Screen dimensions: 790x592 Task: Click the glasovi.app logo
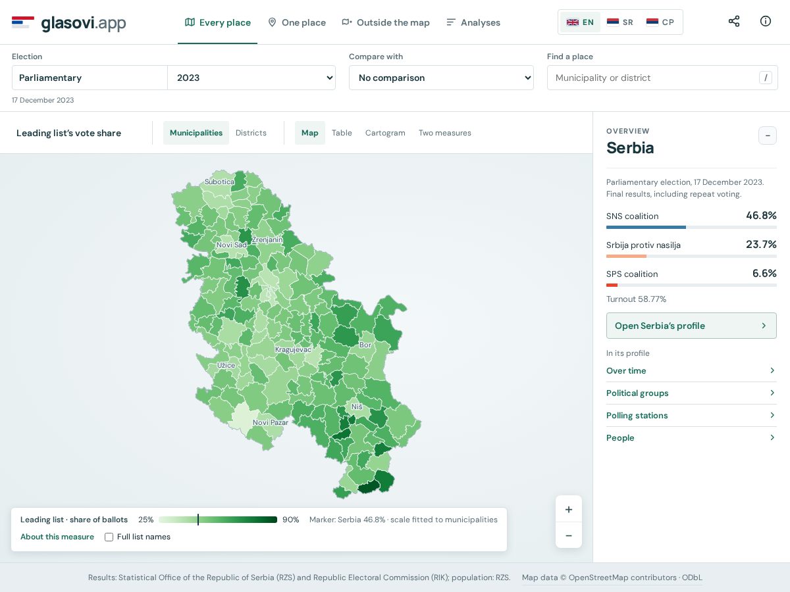point(68,22)
